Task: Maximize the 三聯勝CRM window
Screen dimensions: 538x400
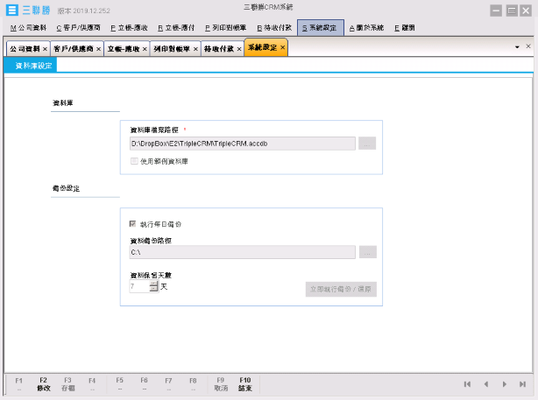Action: (x=512, y=11)
